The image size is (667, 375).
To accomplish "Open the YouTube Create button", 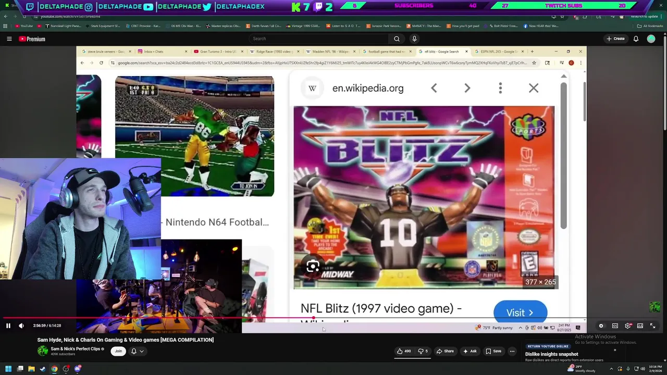I will click(x=615, y=39).
